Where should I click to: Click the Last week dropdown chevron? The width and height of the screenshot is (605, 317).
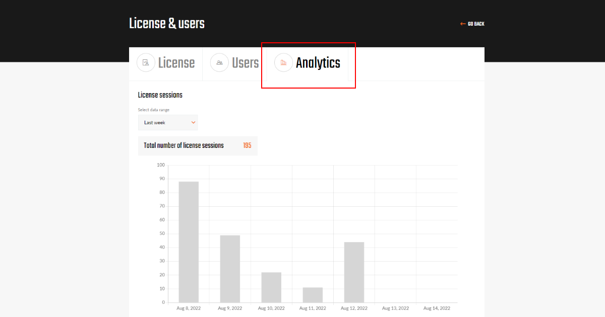tap(193, 122)
